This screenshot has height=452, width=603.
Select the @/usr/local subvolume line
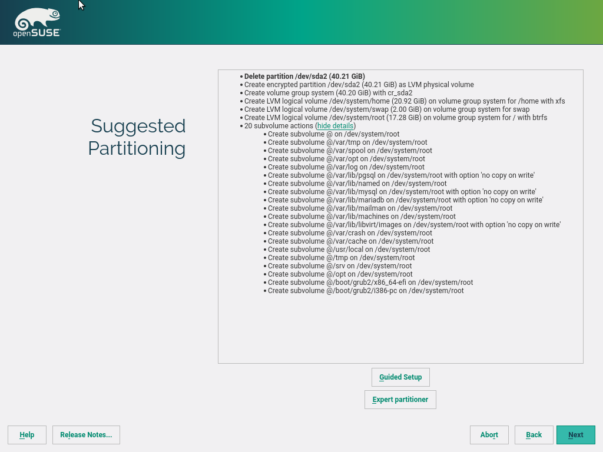(x=349, y=250)
